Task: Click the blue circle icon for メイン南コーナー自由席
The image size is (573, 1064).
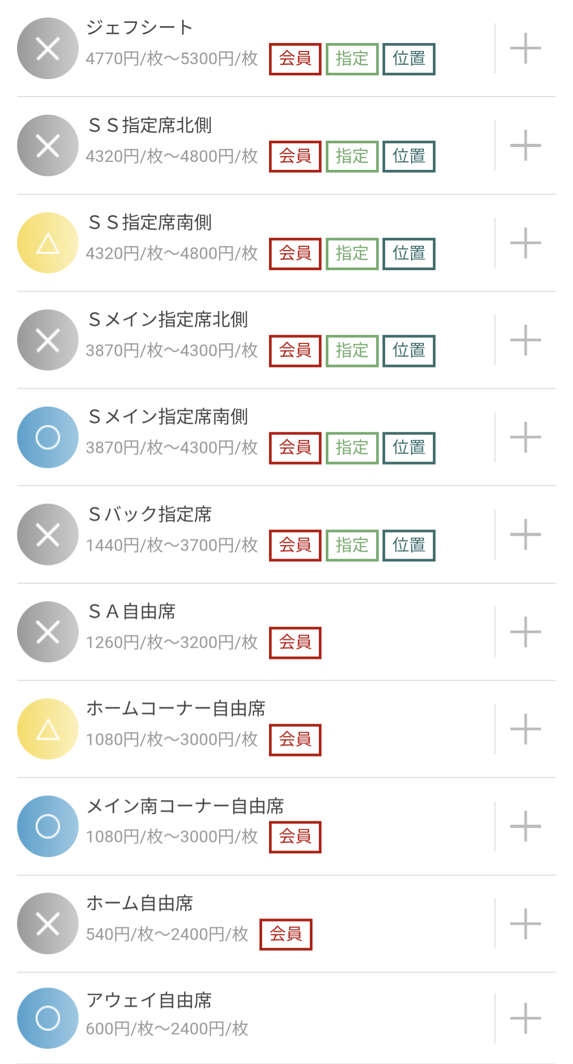Action: tap(48, 826)
